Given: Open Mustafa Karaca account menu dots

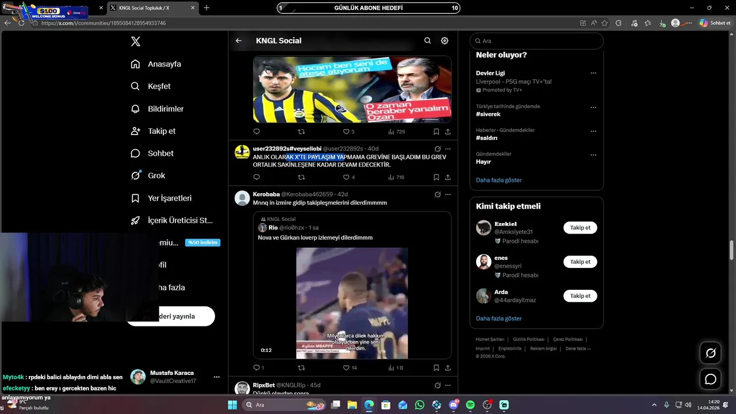Looking at the screenshot, I should click(x=217, y=377).
